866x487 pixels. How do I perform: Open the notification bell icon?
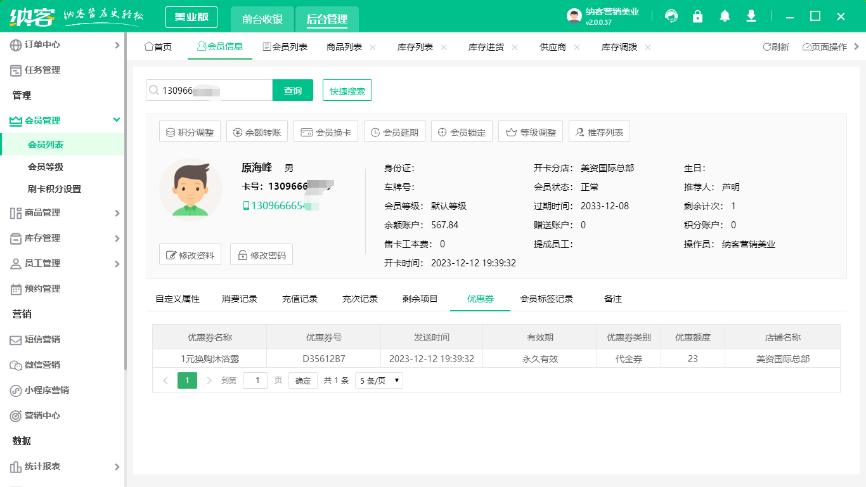(x=725, y=16)
